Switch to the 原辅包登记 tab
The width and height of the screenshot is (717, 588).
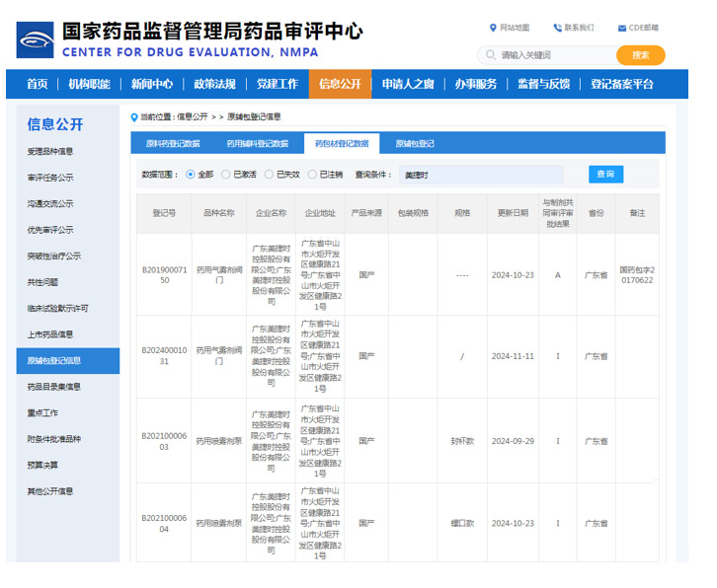(415, 144)
